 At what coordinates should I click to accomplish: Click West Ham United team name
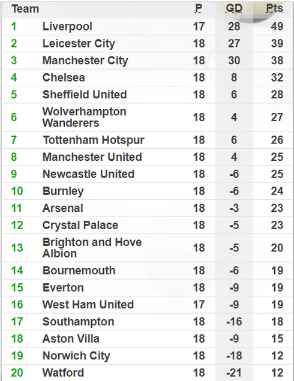click(x=88, y=305)
